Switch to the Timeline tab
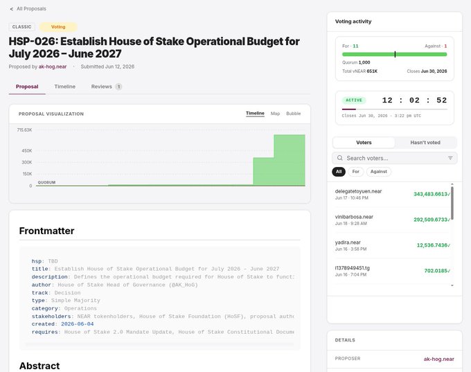Image resolution: width=471 pixels, height=372 pixels. coord(65,87)
